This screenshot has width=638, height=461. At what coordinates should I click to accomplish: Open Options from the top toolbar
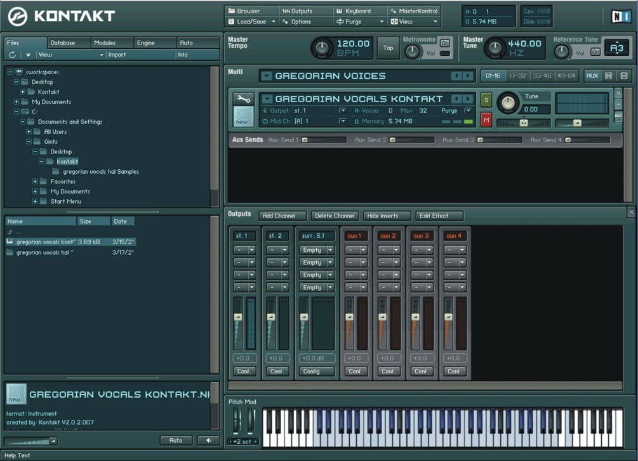click(x=301, y=22)
